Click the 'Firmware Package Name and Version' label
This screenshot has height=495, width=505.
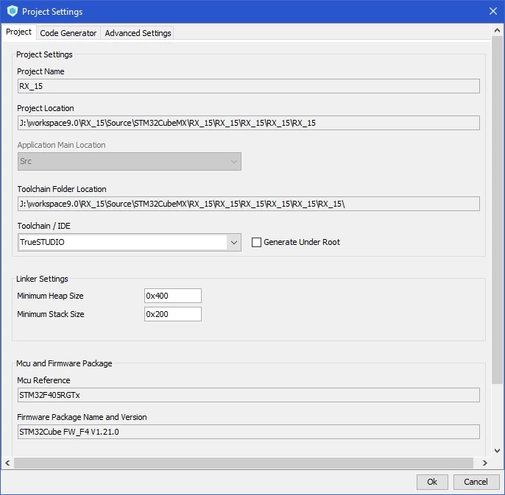[82, 417]
